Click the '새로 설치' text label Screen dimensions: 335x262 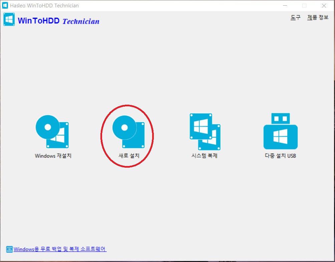(x=129, y=156)
